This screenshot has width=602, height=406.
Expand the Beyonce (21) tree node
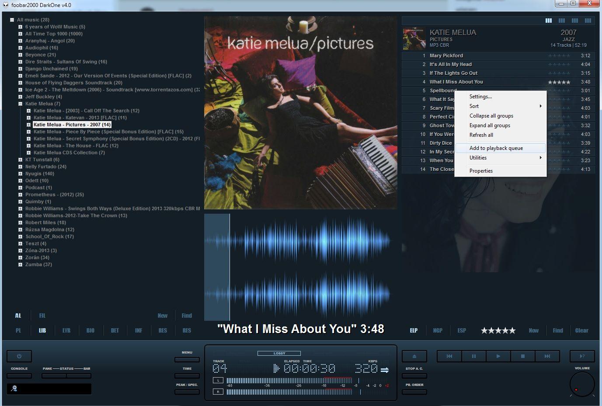20,55
